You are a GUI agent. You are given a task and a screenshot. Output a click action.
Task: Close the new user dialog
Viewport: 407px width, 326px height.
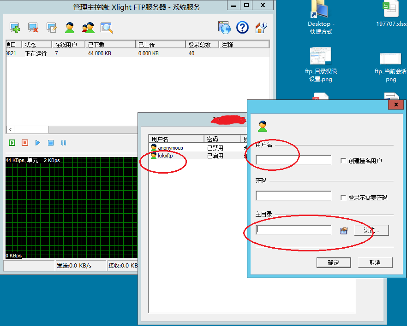click(396, 105)
